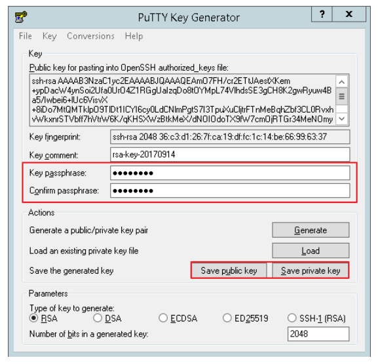This screenshot has width=378, height=364.
Task: Click the Key passphrase field
Action: pyautogui.click(x=230, y=173)
